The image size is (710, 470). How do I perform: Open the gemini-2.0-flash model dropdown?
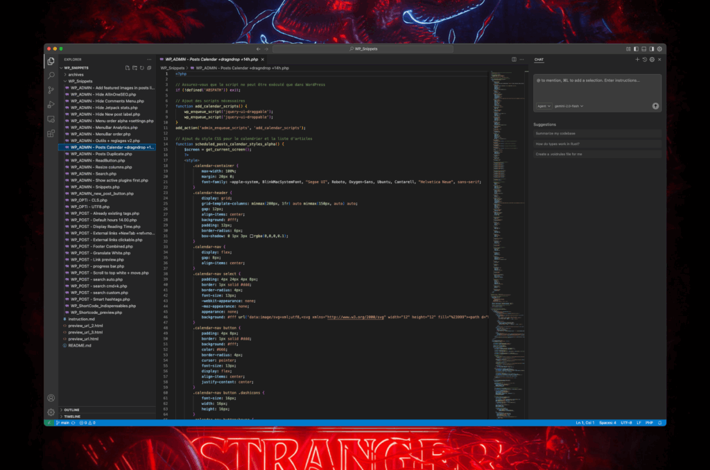(x=569, y=106)
